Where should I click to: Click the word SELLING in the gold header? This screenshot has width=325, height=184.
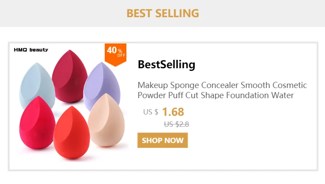(x=177, y=13)
